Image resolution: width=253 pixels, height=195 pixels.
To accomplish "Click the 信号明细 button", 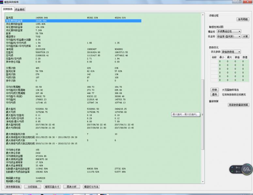I will 243,19.
